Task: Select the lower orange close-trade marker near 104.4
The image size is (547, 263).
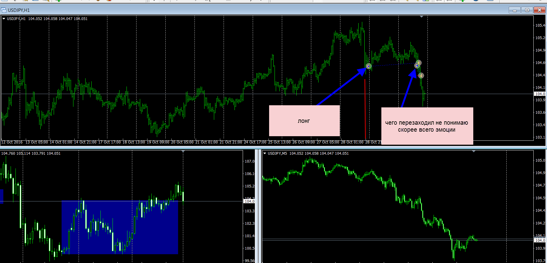Action: 421,76
